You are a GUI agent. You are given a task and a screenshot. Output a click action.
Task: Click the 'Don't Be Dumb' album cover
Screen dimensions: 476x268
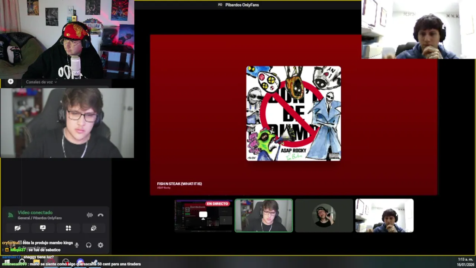point(293,114)
